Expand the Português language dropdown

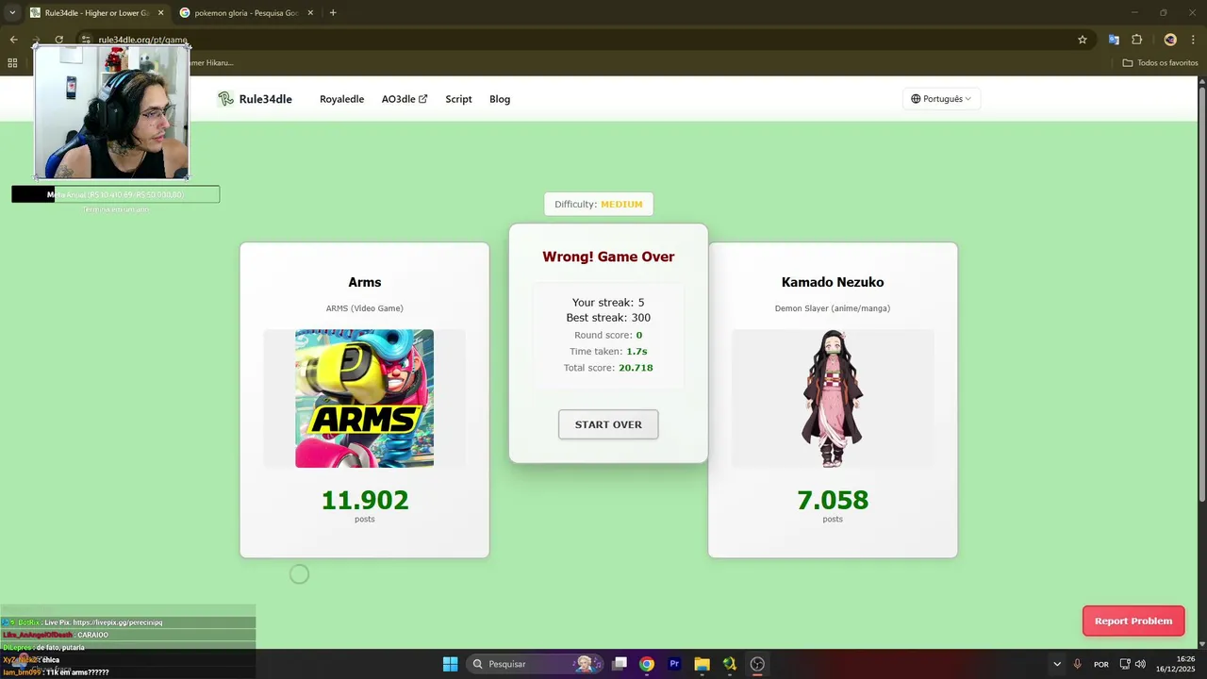click(941, 99)
